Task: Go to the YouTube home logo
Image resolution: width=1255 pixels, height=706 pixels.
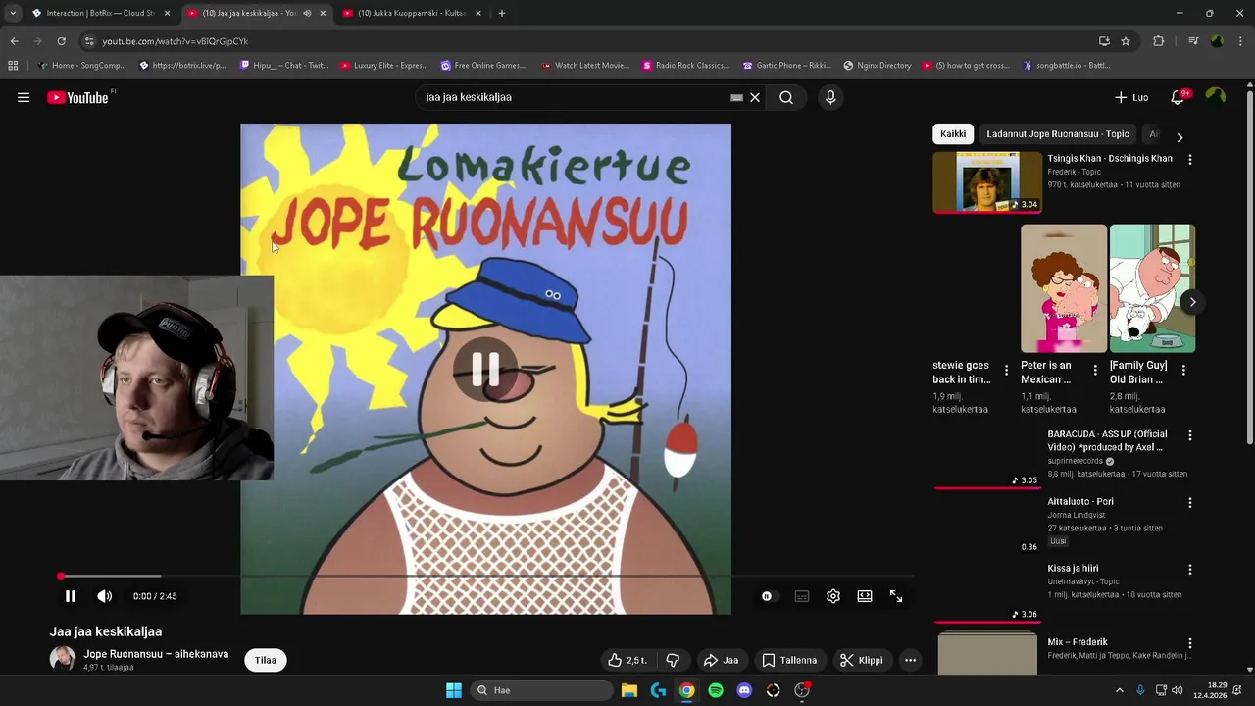Action: pos(78,97)
